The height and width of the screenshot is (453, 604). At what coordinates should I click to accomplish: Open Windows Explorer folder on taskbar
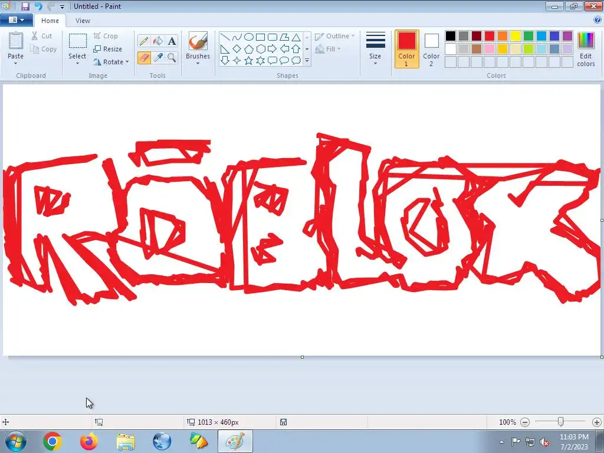click(x=126, y=441)
